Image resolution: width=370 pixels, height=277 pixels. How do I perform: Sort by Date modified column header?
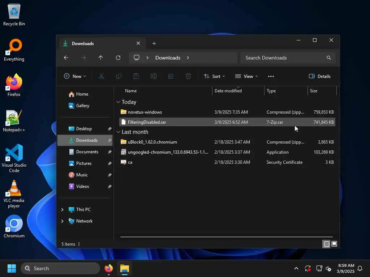tap(238, 91)
